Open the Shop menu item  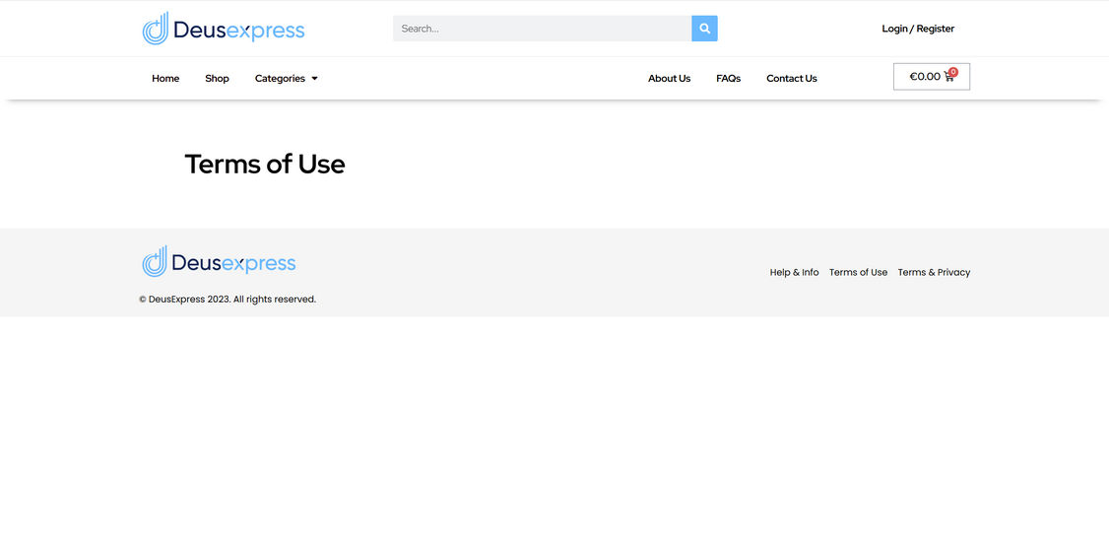(x=217, y=79)
